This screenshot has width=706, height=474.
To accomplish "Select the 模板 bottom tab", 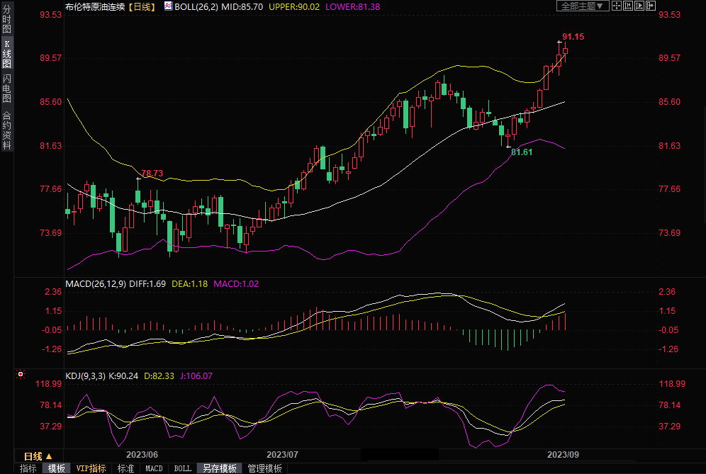I will (x=56, y=468).
